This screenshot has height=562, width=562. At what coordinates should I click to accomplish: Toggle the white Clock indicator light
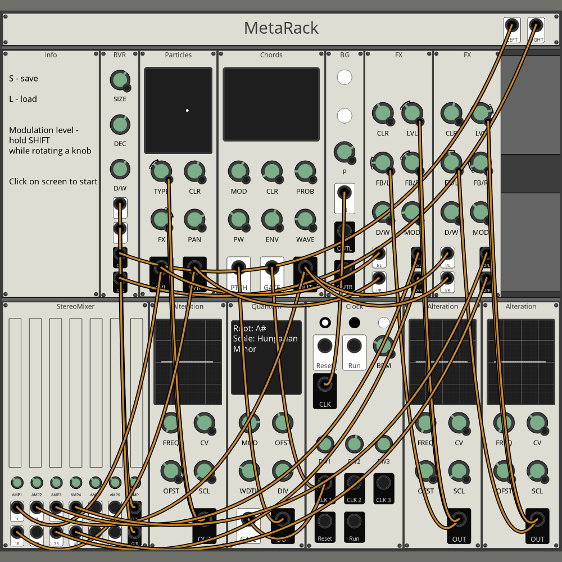pyautogui.click(x=384, y=323)
